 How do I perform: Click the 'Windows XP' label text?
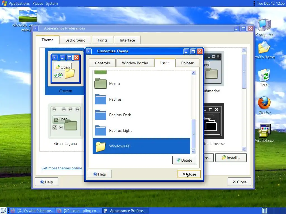(x=120, y=146)
